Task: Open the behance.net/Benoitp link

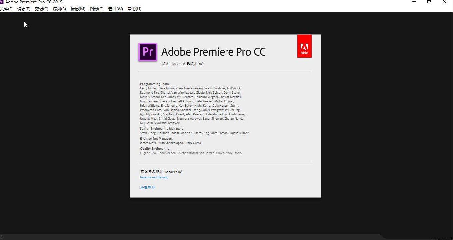Action: point(154,177)
